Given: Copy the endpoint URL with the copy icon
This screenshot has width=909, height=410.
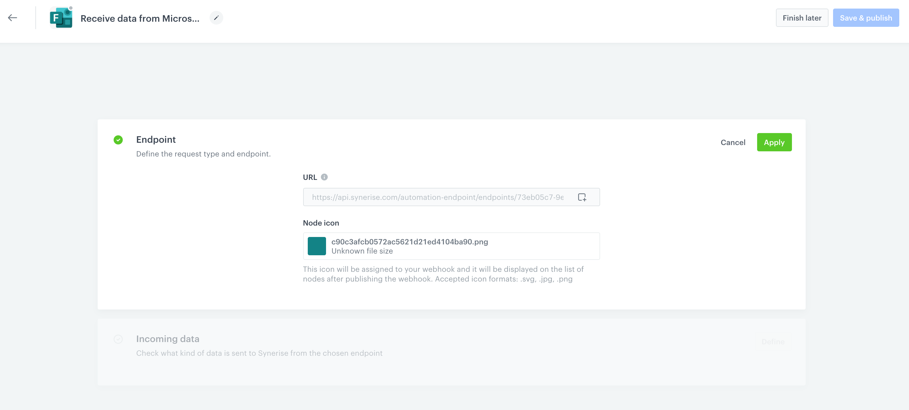Looking at the screenshot, I should (x=582, y=197).
